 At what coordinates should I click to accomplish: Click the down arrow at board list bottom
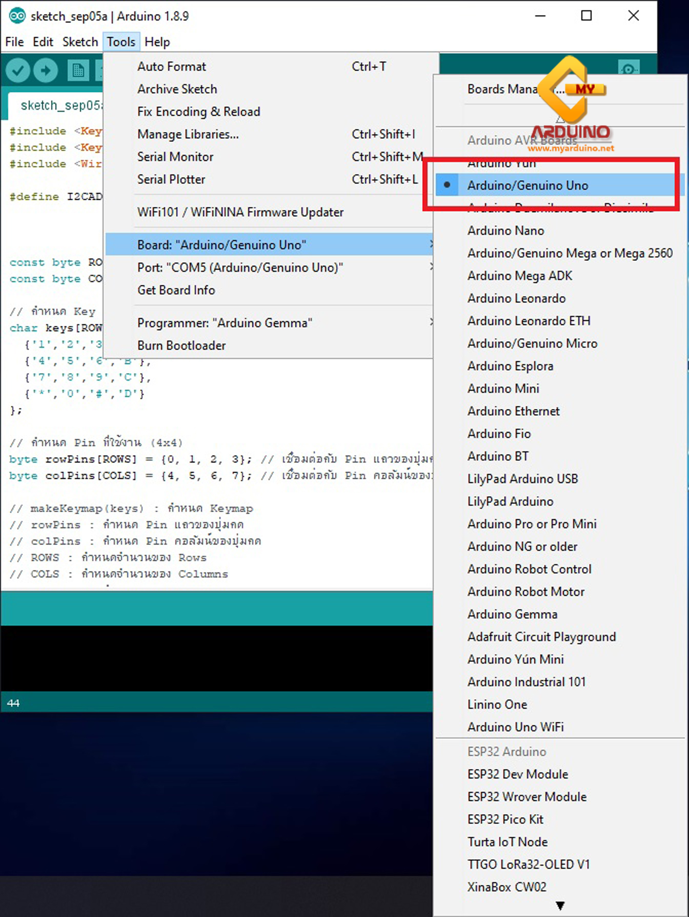pyautogui.click(x=559, y=906)
